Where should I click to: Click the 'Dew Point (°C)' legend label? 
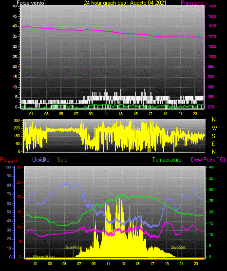[x=208, y=160]
